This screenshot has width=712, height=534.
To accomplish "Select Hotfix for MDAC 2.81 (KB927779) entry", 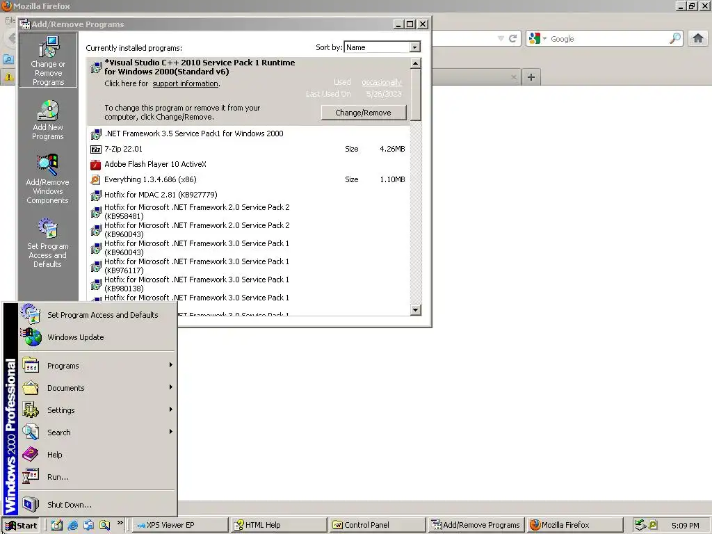I will [x=248, y=195].
